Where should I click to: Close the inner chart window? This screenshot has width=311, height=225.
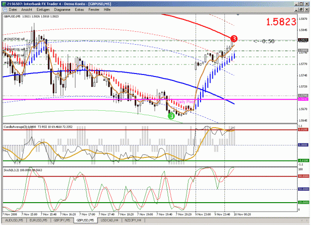coord(306,9)
